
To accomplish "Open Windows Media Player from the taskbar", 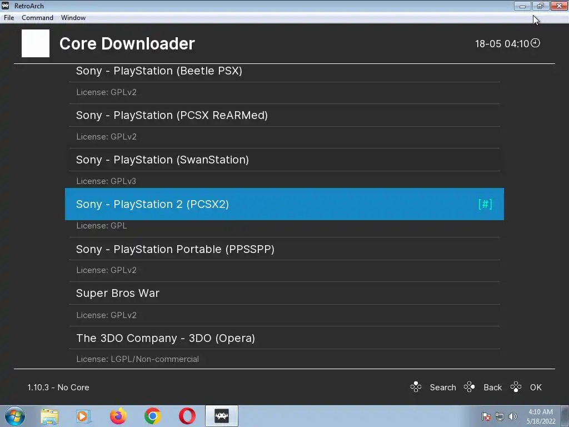I will (83, 416).
